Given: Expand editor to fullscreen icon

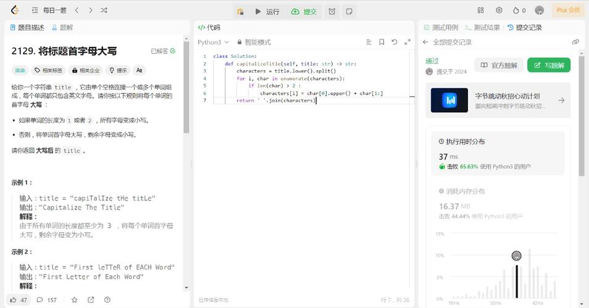Looking at the screenshot, I should (x=407, y=42).
